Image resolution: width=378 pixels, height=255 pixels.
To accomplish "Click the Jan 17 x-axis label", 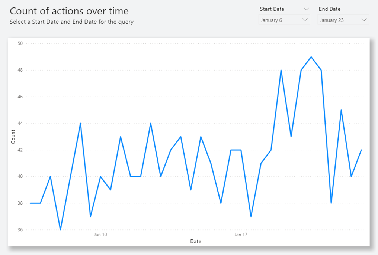I will click(x=241, y=235).
